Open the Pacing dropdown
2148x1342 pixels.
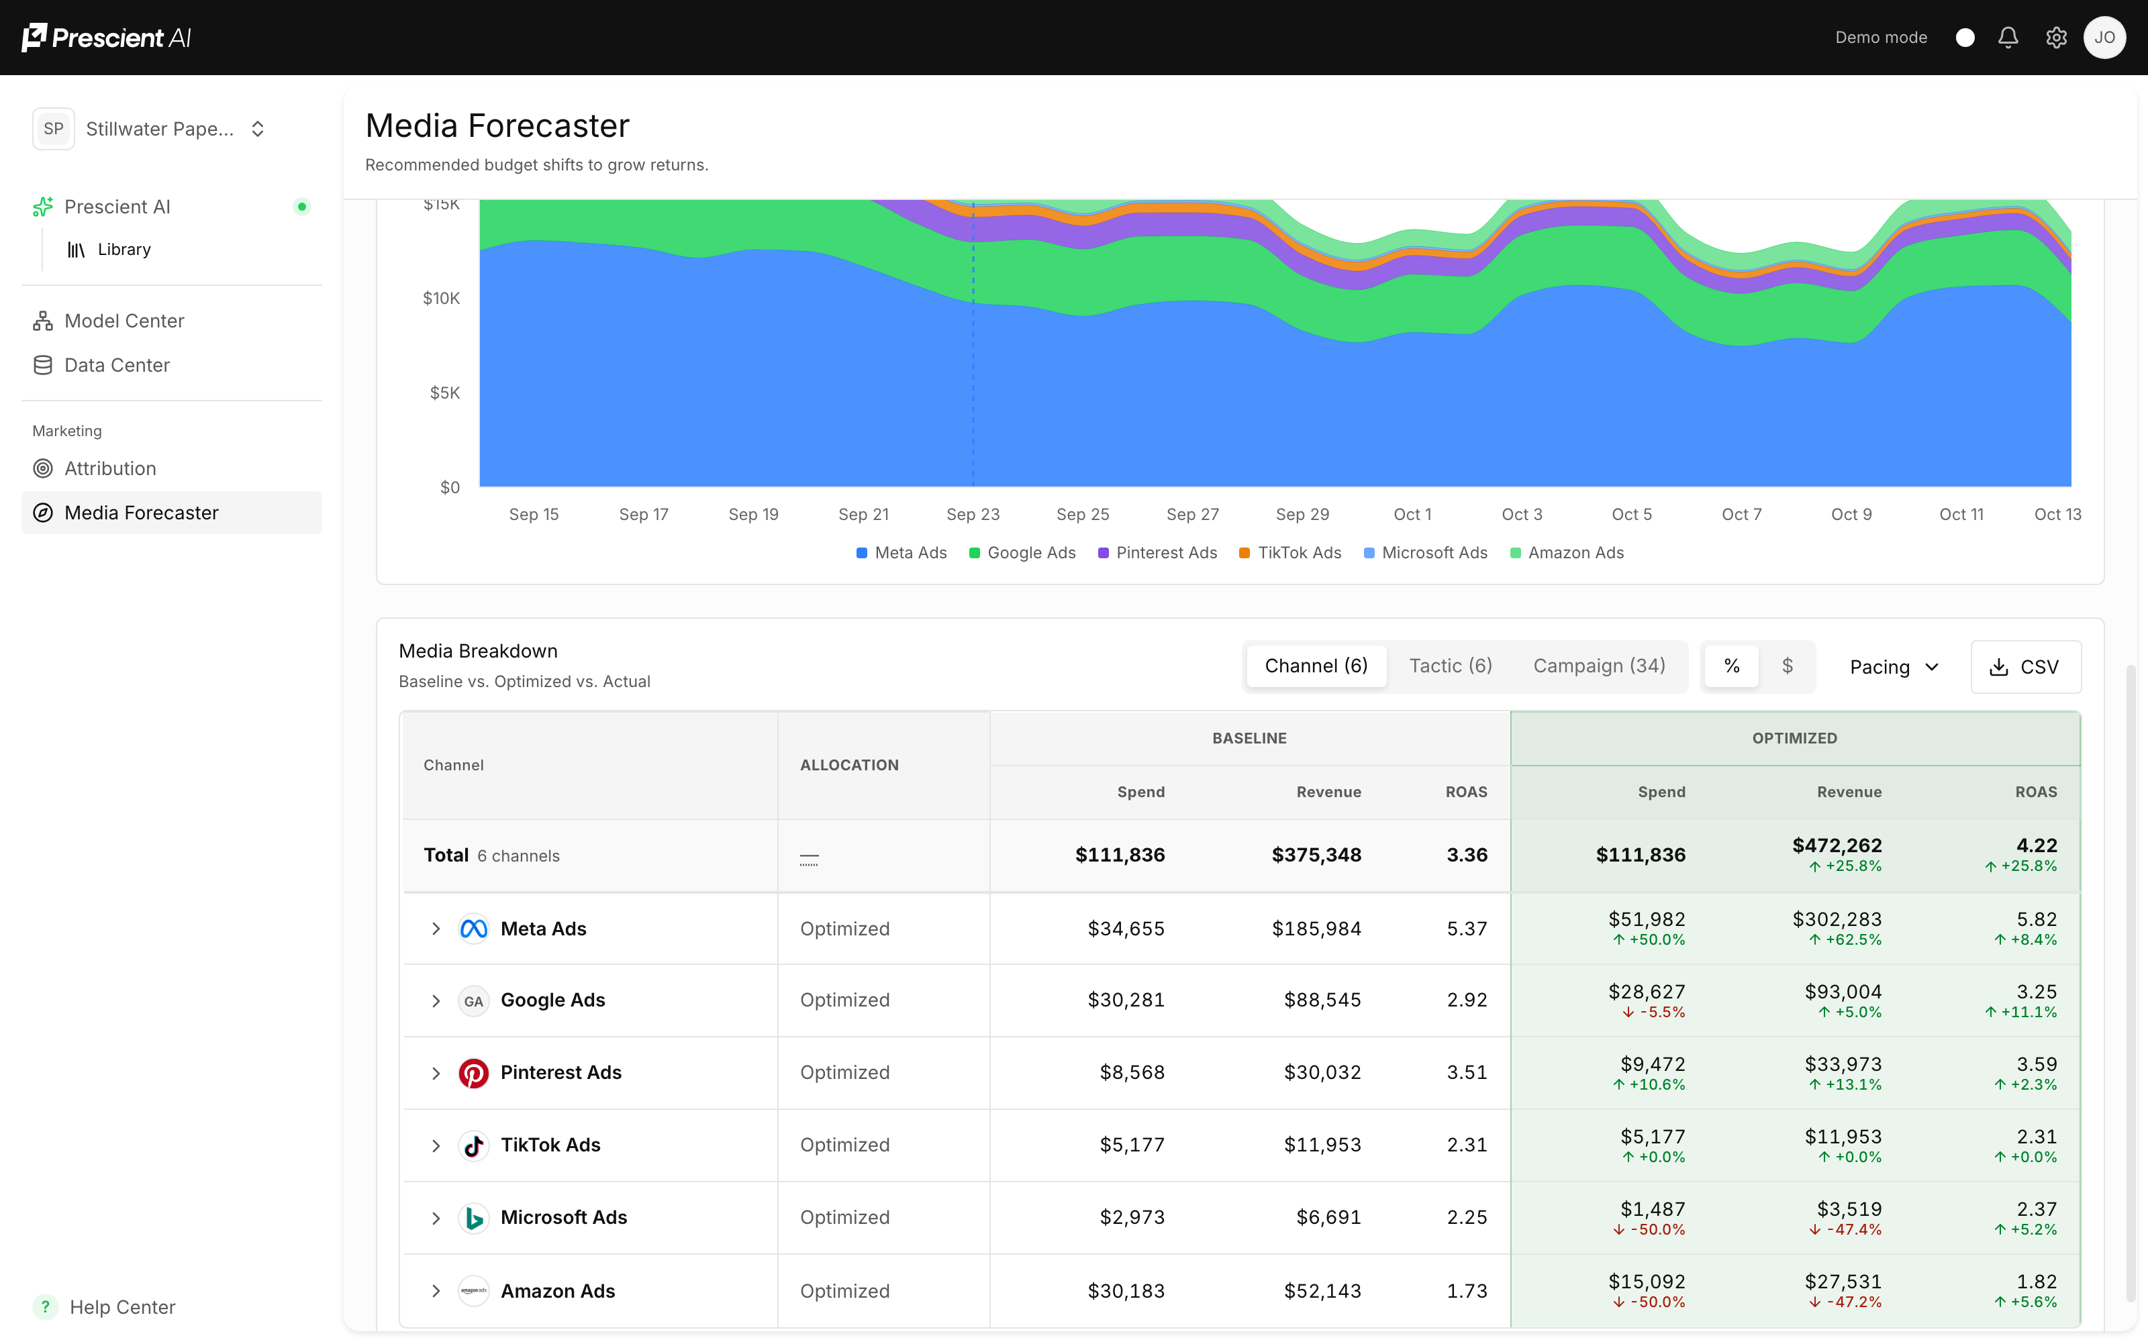[x=1894, y=666]
